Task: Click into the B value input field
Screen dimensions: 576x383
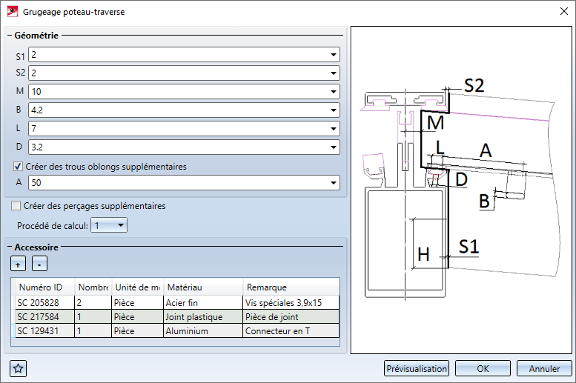Action: click(x=176, y=110)
